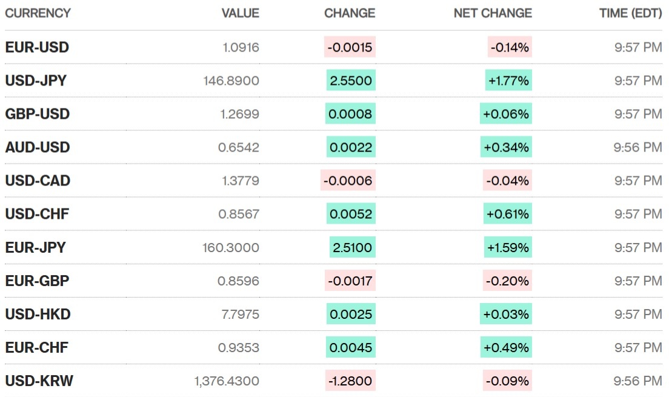Viewport: 669px width, 397px height.
Task: Open the EUR-CHF quote
Action: pos(36,347)
